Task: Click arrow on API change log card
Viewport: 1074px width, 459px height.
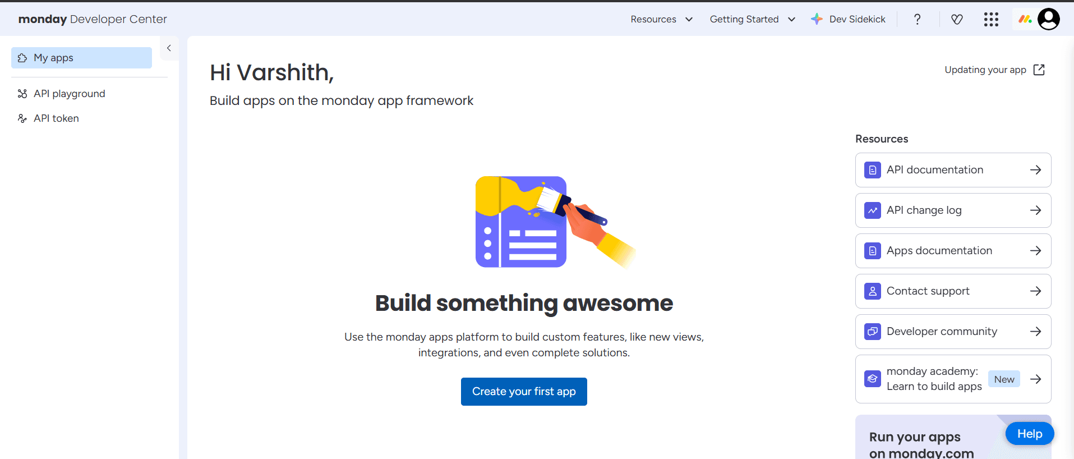Action: point(1035,210)
